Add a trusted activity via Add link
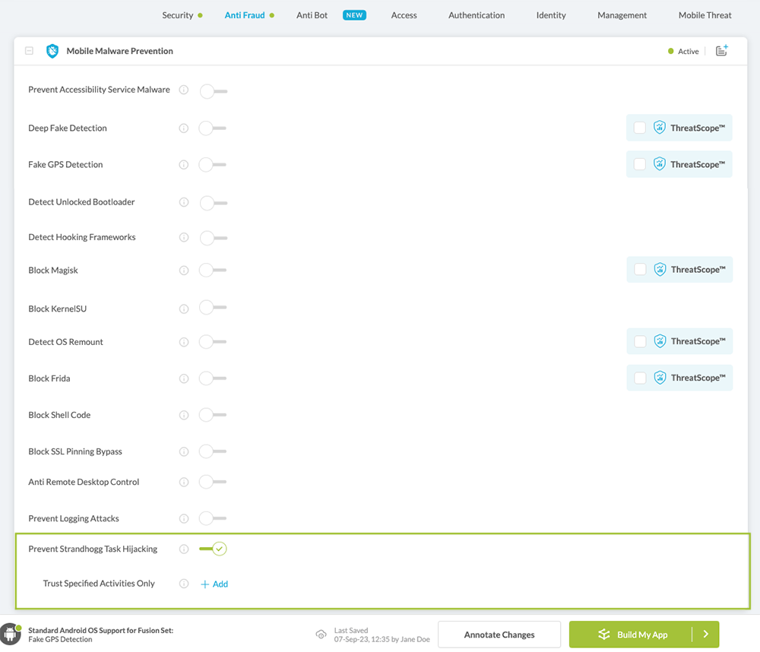Image resolution: width=760 pixels, height=652 pixels. click(214, 584)
